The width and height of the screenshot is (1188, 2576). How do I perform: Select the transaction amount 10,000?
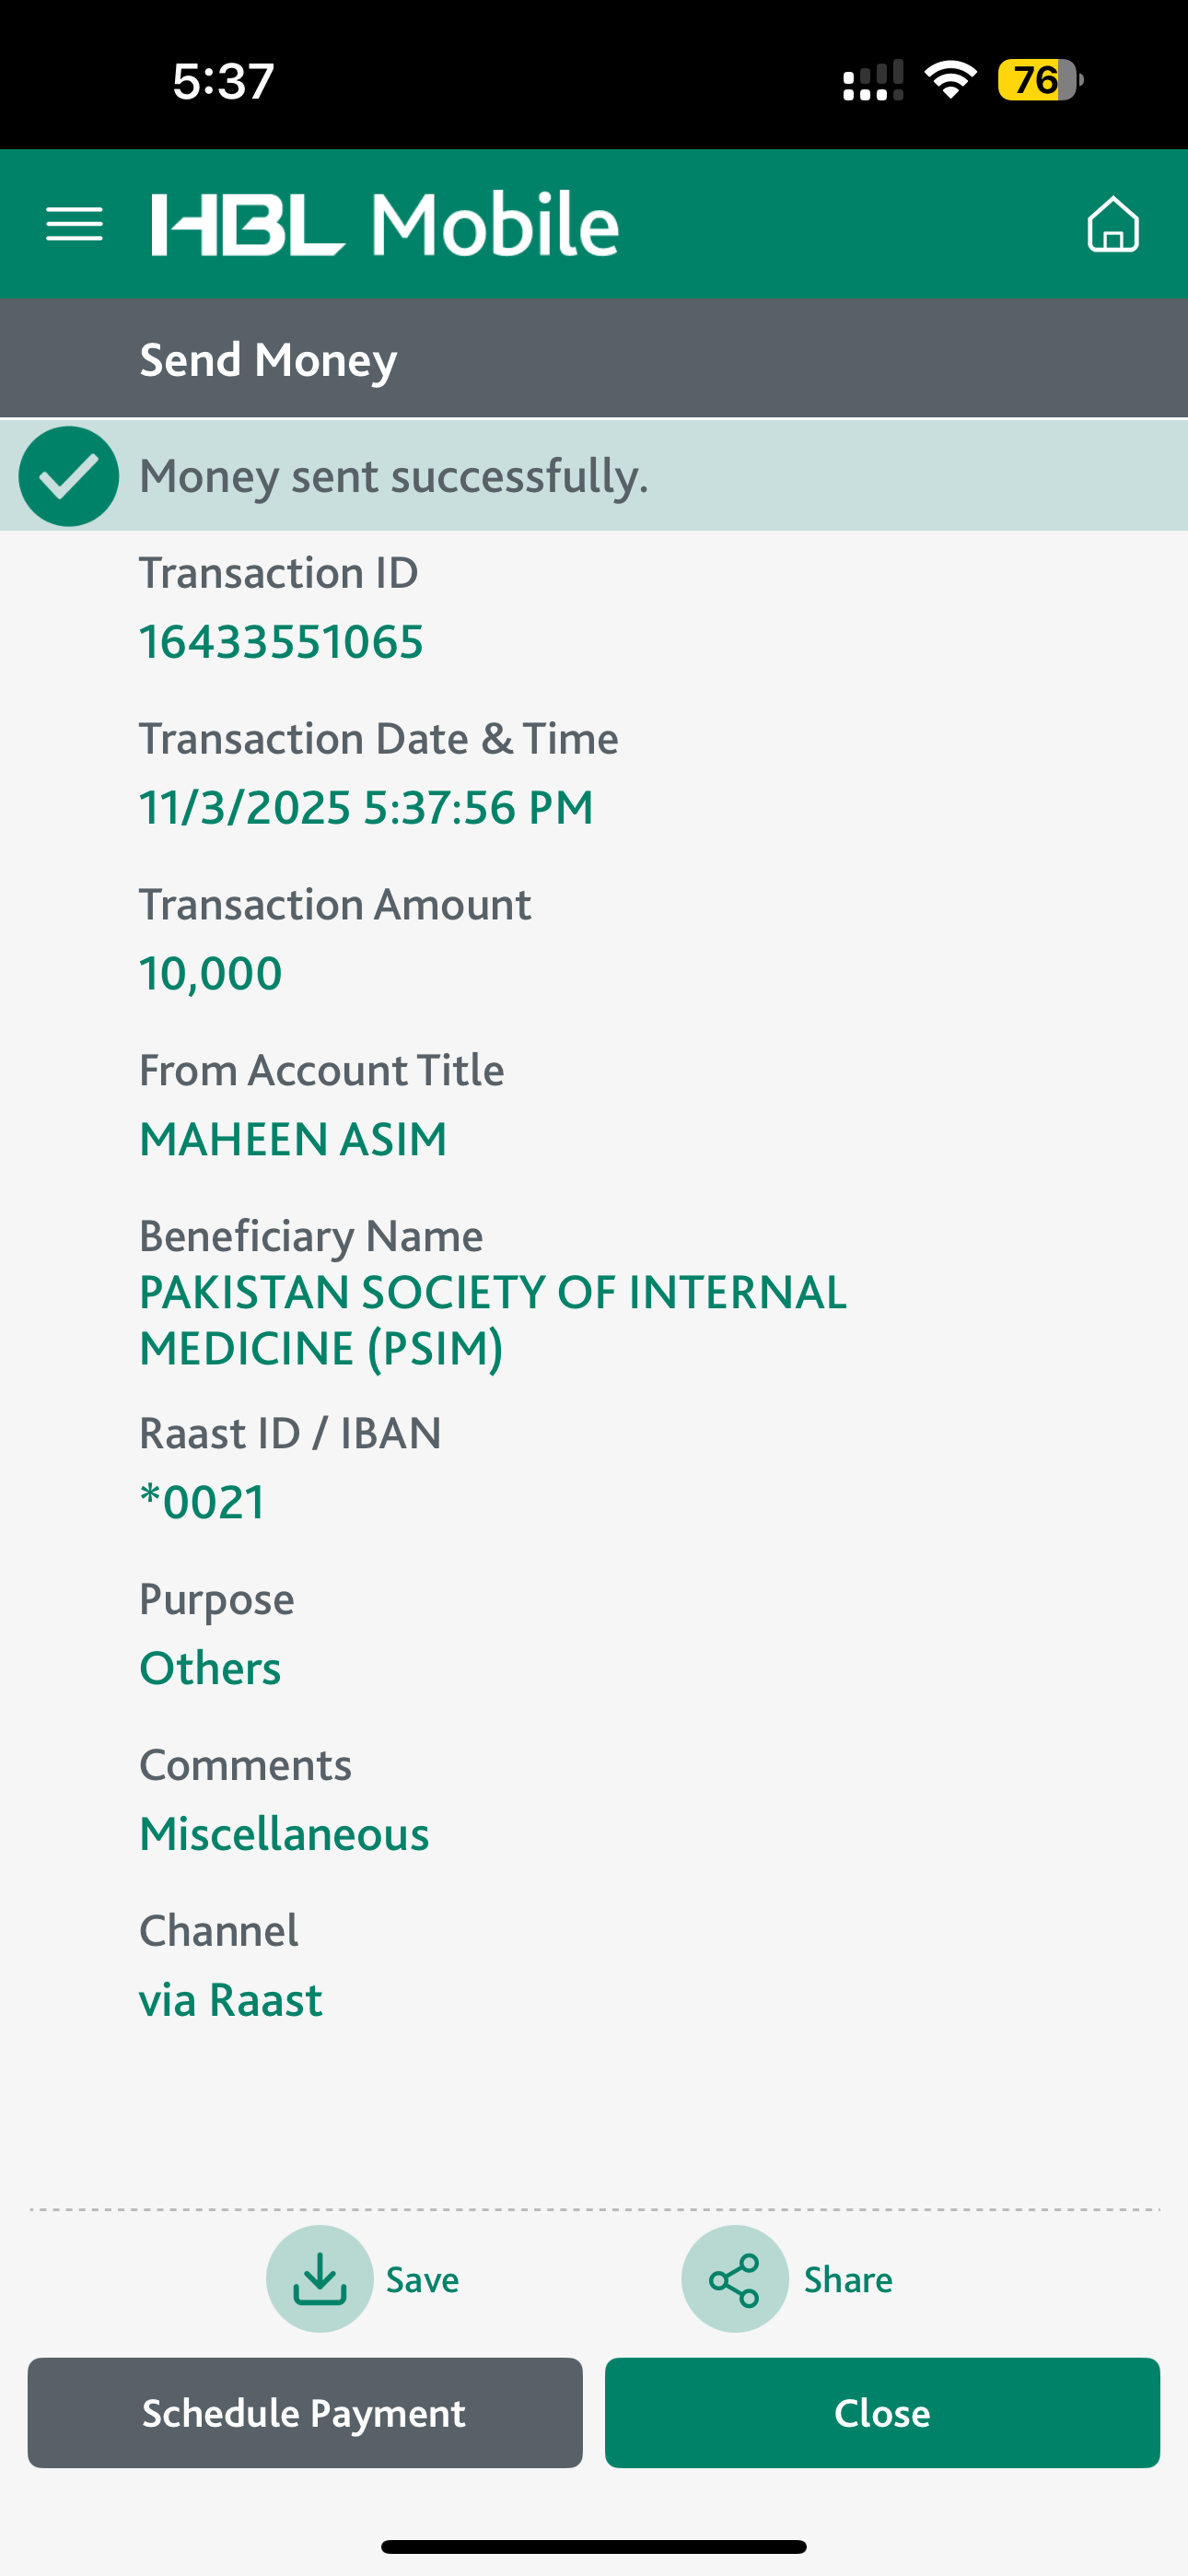tap(210, 974)
